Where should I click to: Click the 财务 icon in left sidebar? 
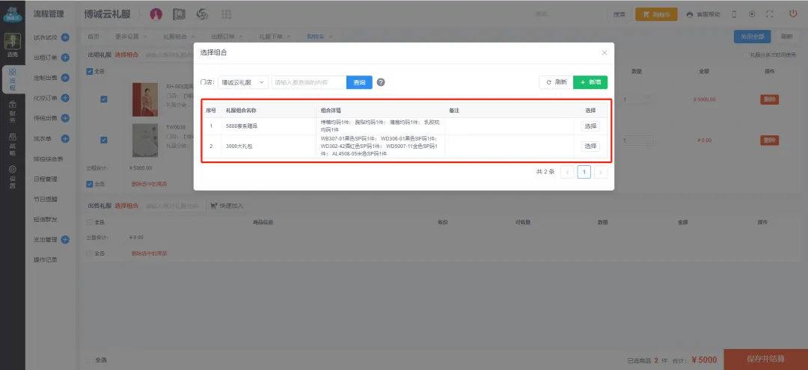point(12,112)
